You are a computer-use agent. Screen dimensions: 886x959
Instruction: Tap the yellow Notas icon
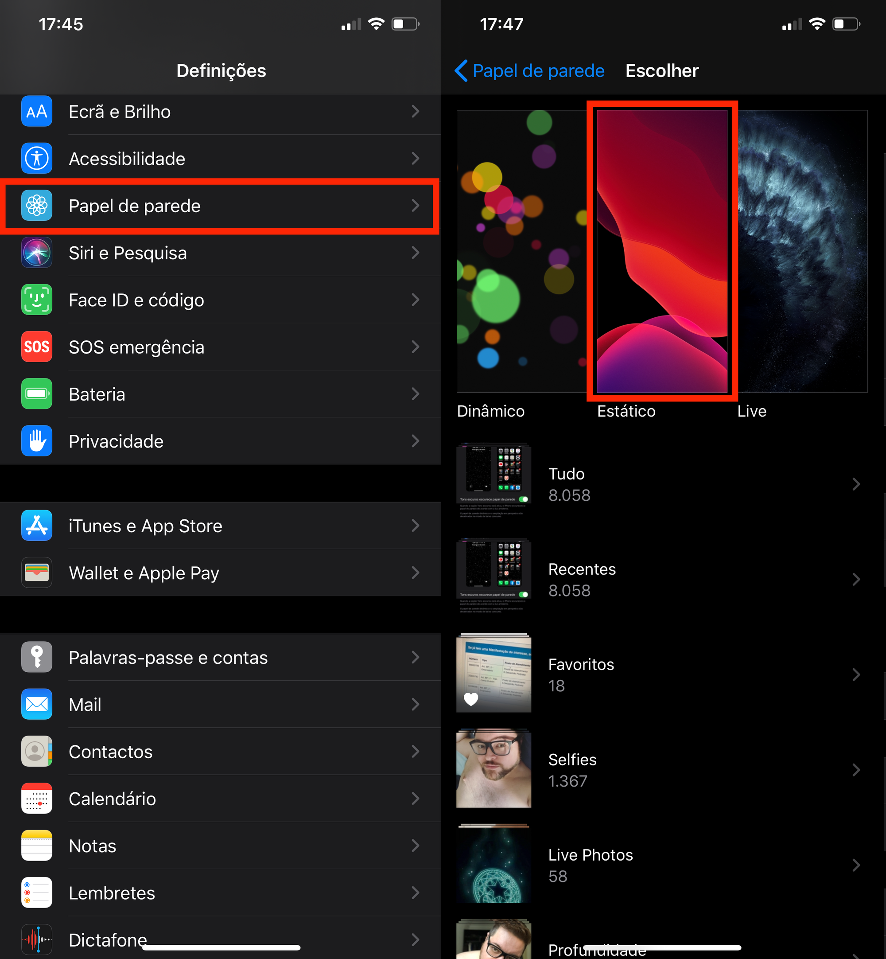(x=37, y=846)
